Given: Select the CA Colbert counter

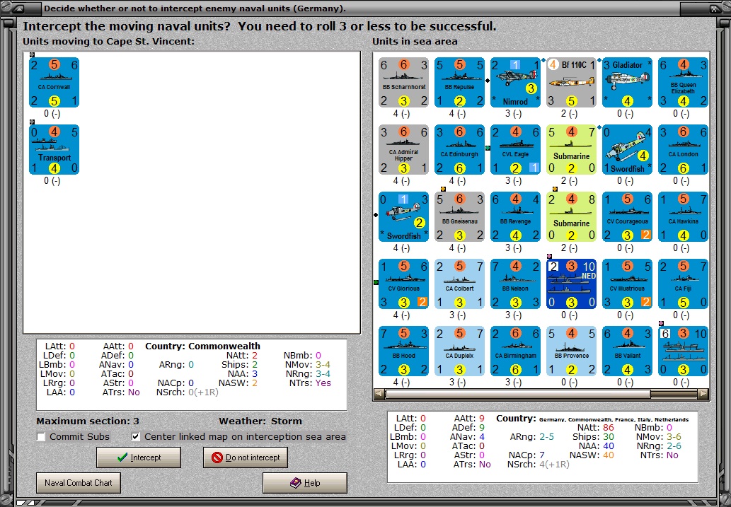Looking at the screenshot, I should (460, 284).
